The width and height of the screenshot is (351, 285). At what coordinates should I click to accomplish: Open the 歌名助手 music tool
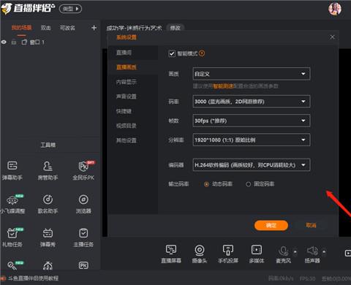48,204
